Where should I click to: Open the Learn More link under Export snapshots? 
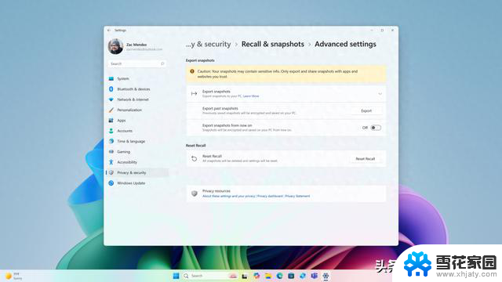coord(251,96)
